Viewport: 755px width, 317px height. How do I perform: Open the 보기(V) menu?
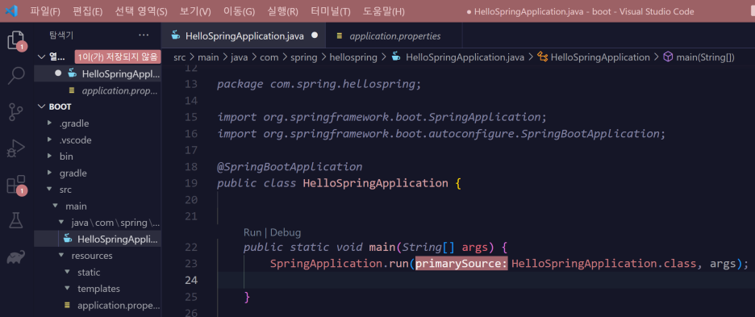click(195, 11)
